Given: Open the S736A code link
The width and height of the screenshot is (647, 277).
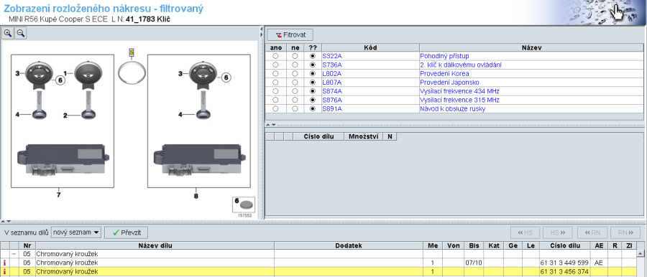Looking at the screenshot, I should (x=332, y=65).
